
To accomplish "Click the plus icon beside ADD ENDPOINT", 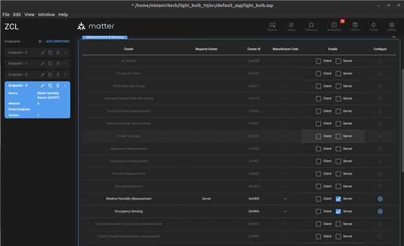I will pyautogui.click(x=40, y=41).
